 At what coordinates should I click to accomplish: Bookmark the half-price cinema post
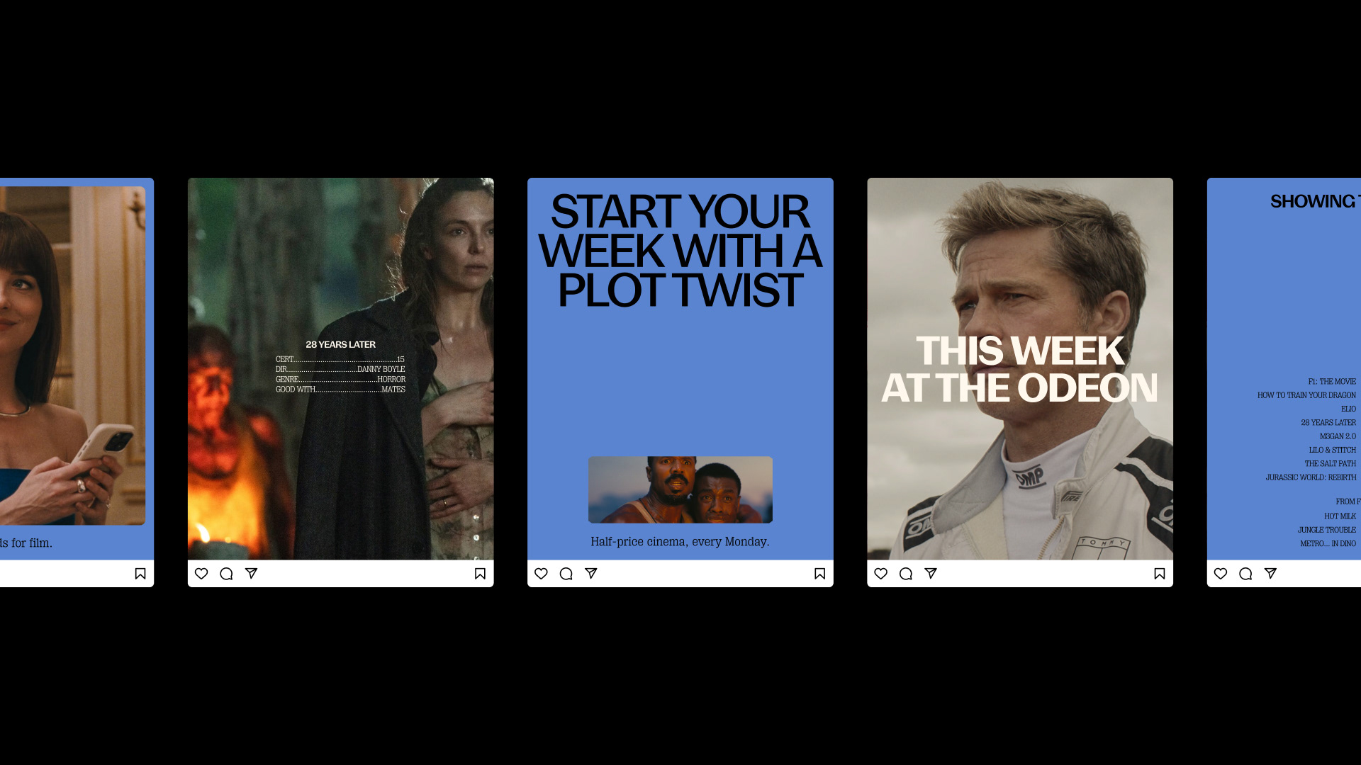pos(819,574)
